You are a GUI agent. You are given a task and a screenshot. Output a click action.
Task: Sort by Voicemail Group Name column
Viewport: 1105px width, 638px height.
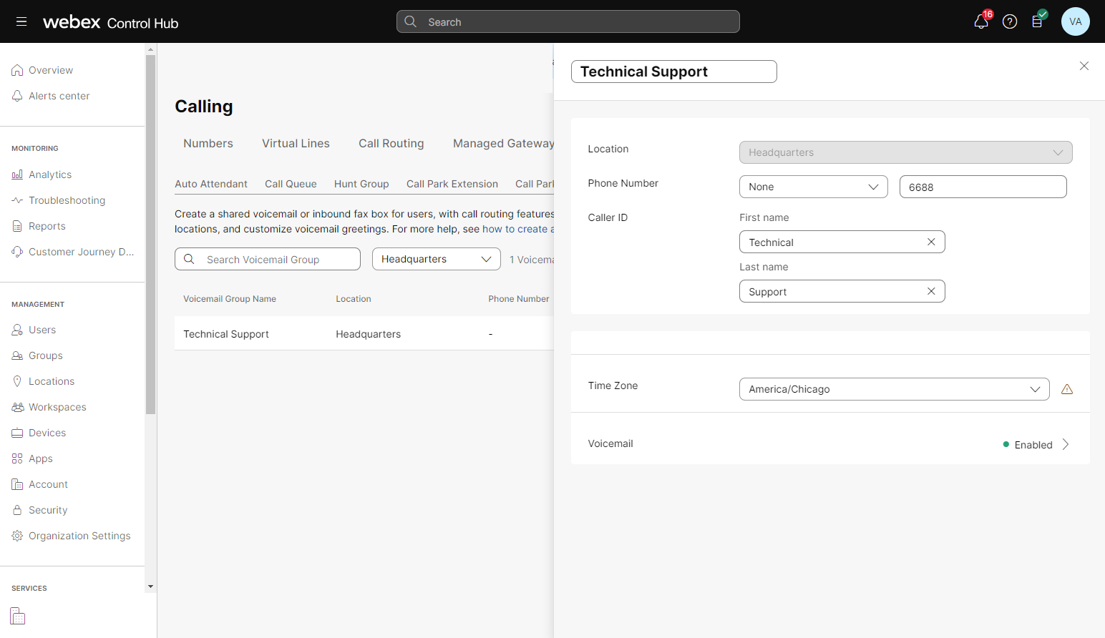[x=230, y=299]
